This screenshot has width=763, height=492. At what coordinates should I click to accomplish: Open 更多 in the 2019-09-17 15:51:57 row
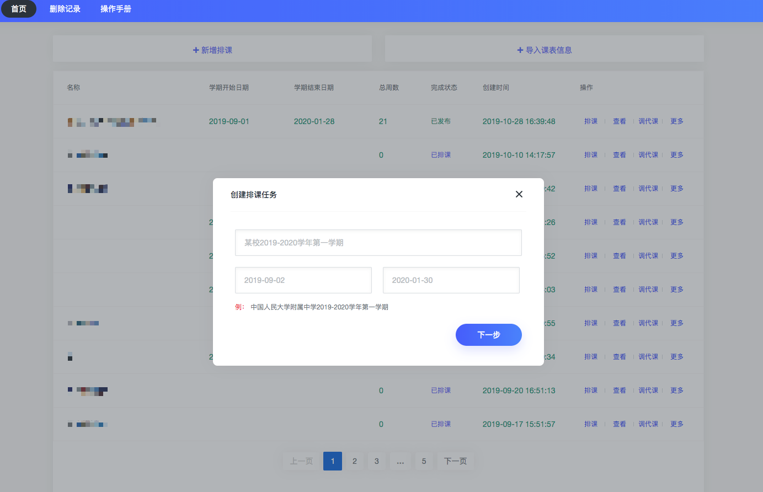[677, 424]
